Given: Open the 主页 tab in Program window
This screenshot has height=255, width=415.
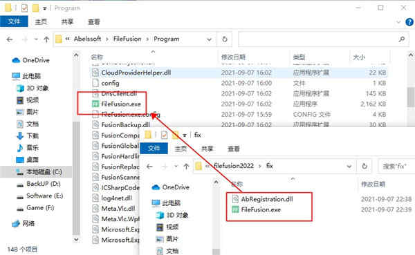Looking at the screenshot, I should [41, 21].
